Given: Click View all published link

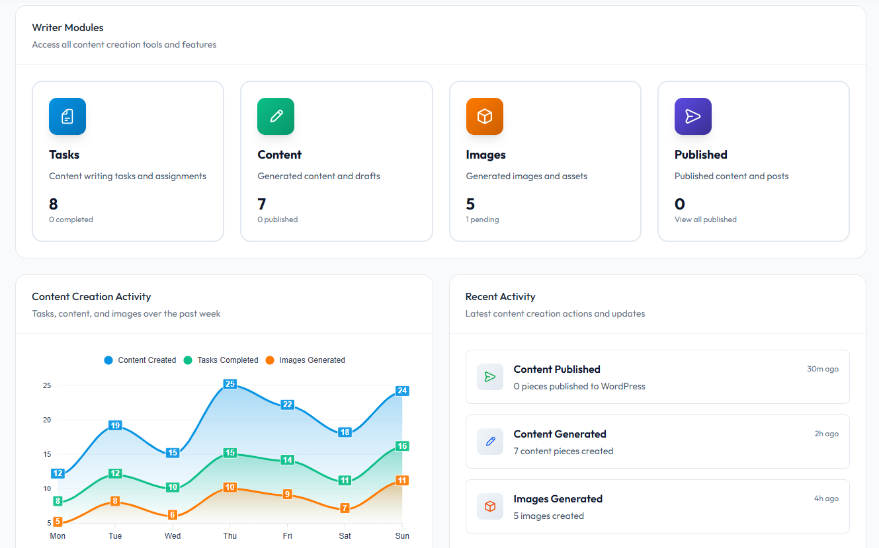Looking at the screenshot, I should click(x=705, y=219).
